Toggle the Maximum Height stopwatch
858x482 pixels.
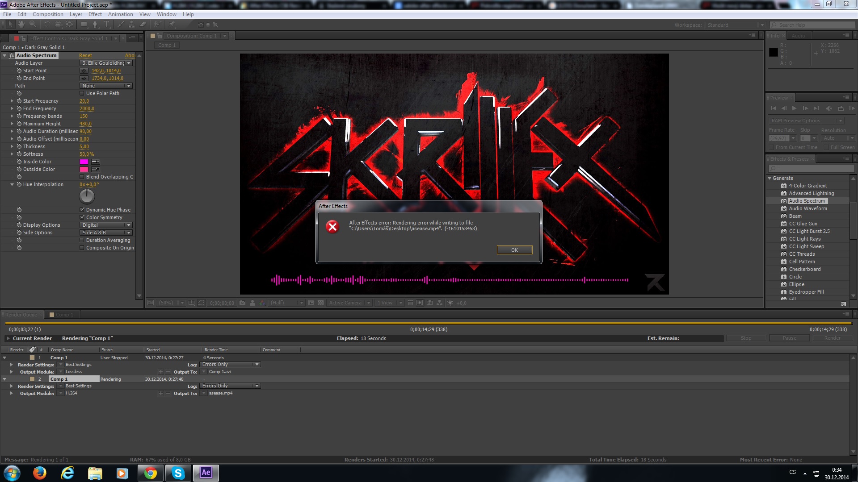[19, 124]
